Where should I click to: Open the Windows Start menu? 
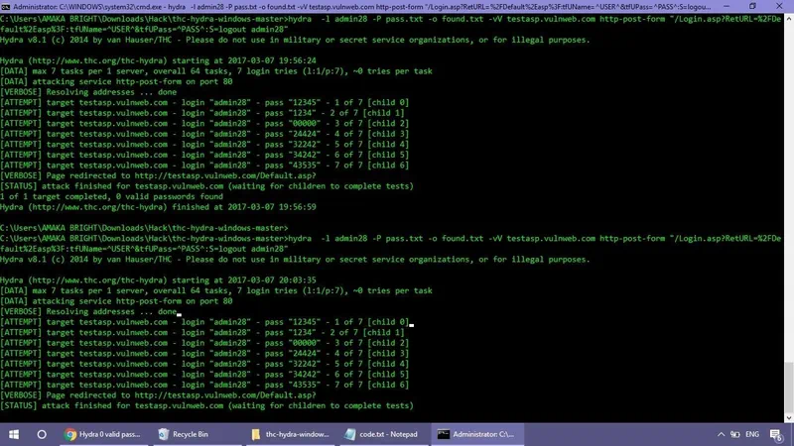point(14,434)
